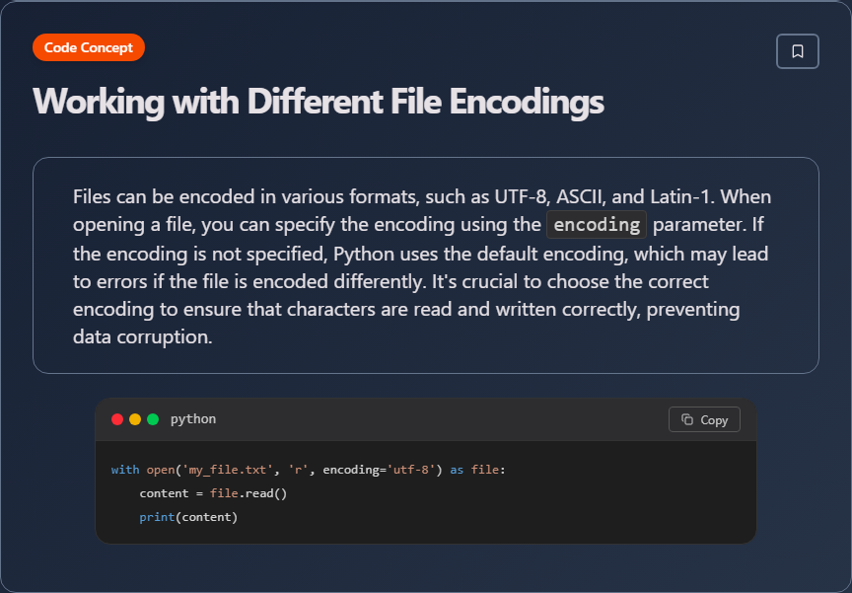This screenshot has height=593, width=852.
Task: Click the description paragraph about file encodings
Action: (x=422, y=266)
